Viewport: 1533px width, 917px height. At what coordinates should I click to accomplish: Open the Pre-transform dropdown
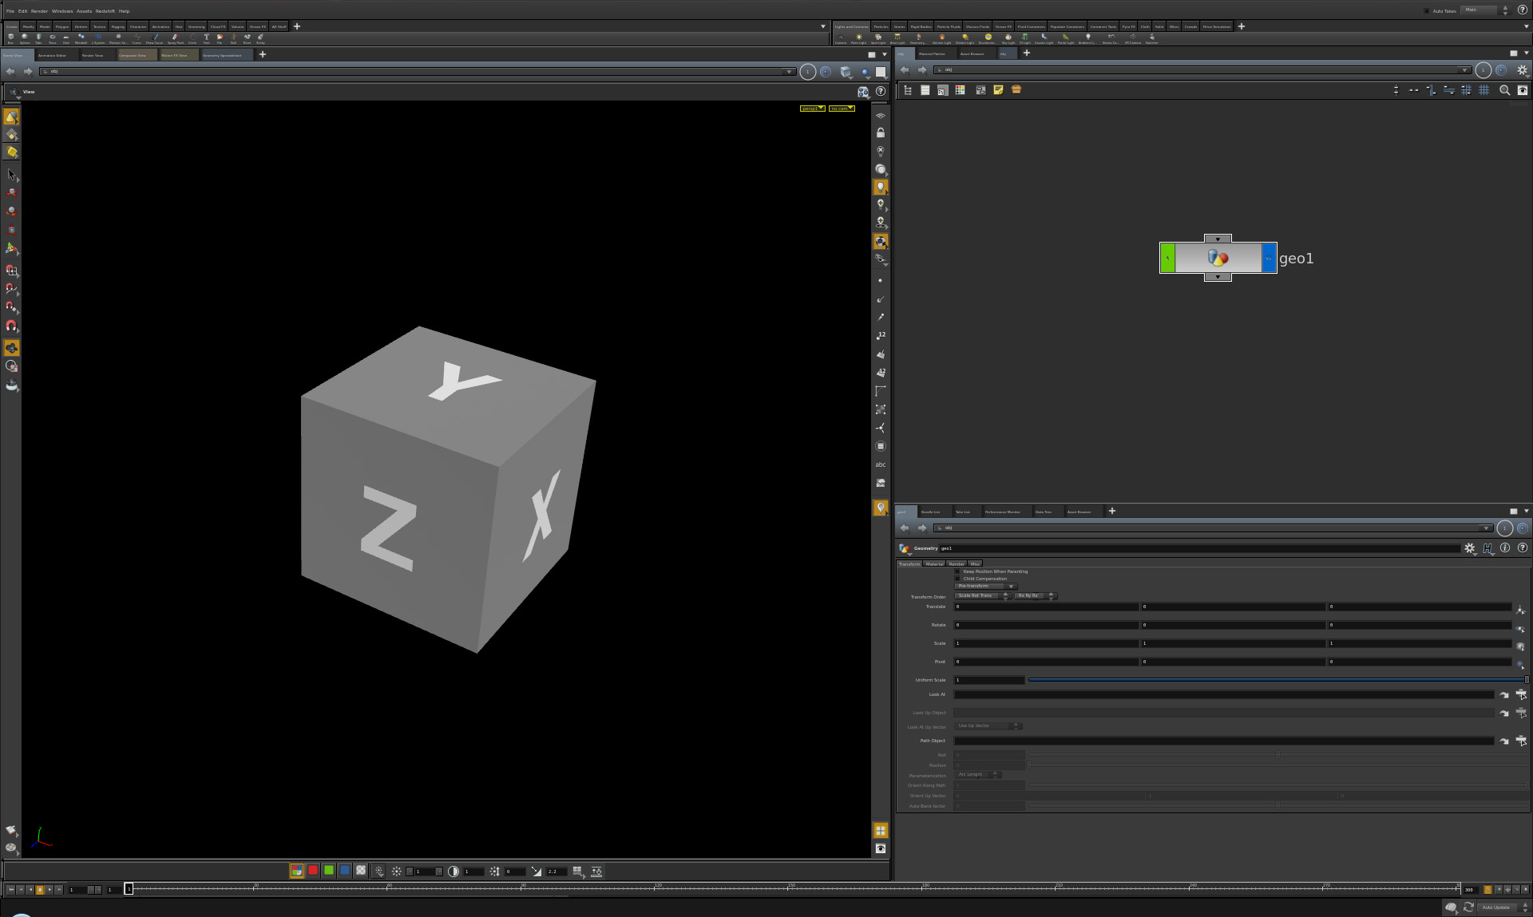985,586
